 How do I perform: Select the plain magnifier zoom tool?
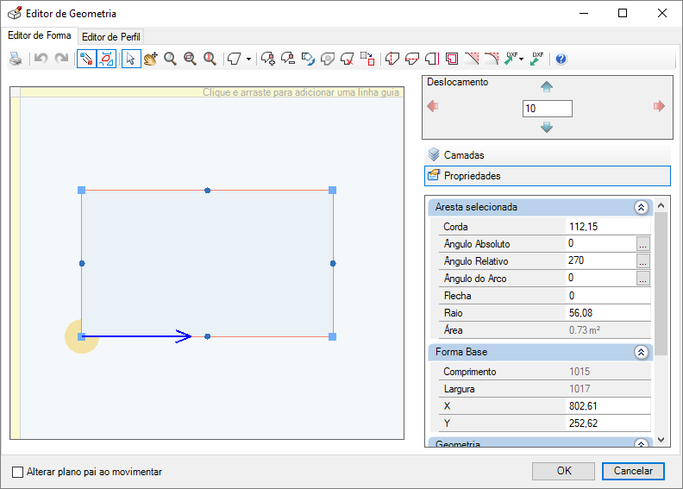click(170, 59)
